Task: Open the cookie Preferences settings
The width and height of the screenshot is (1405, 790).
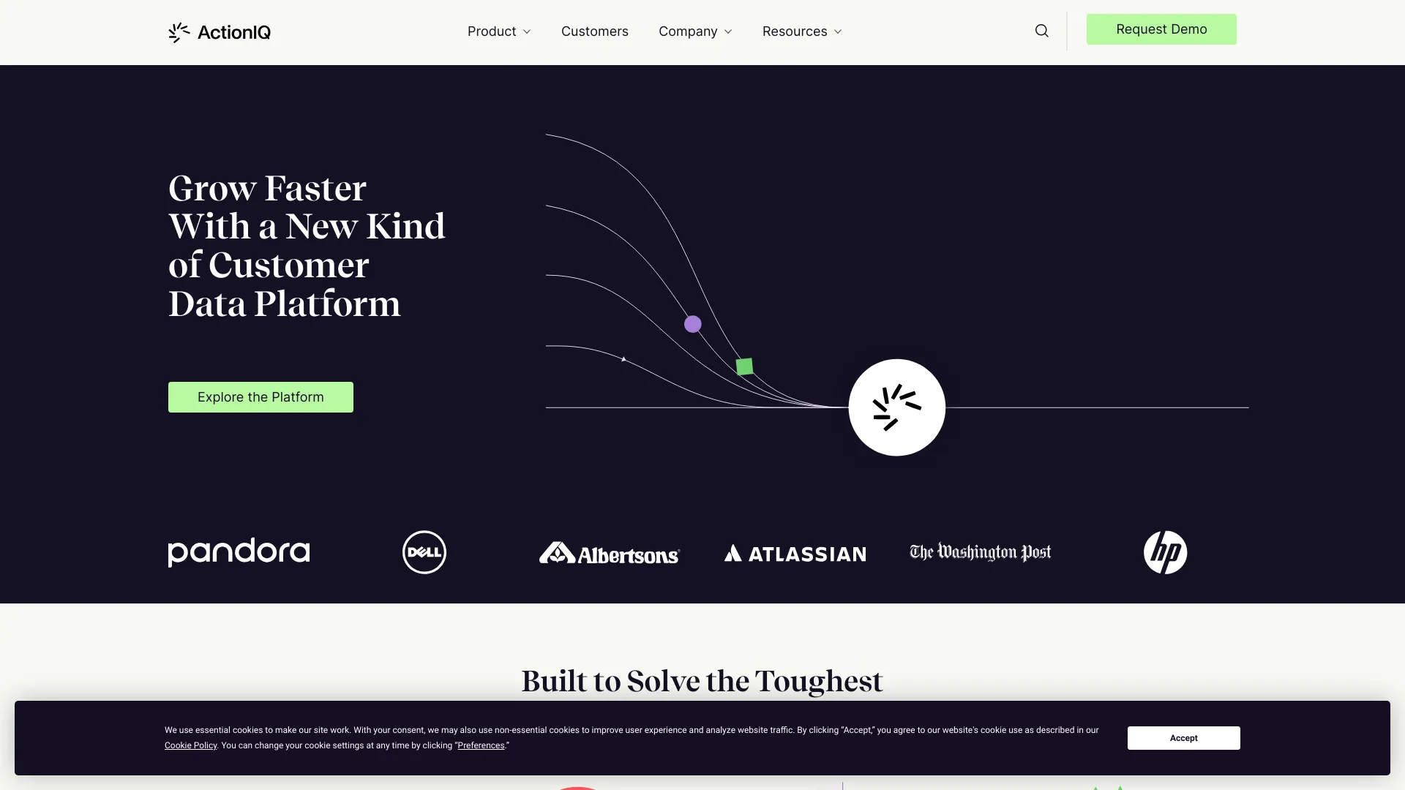Action: (481, 745)
